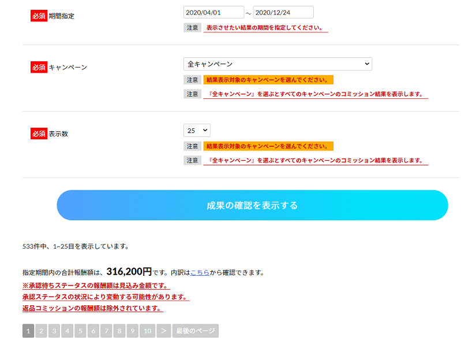Click the 期間指定 label
The image size is (461, 344).
61,16
